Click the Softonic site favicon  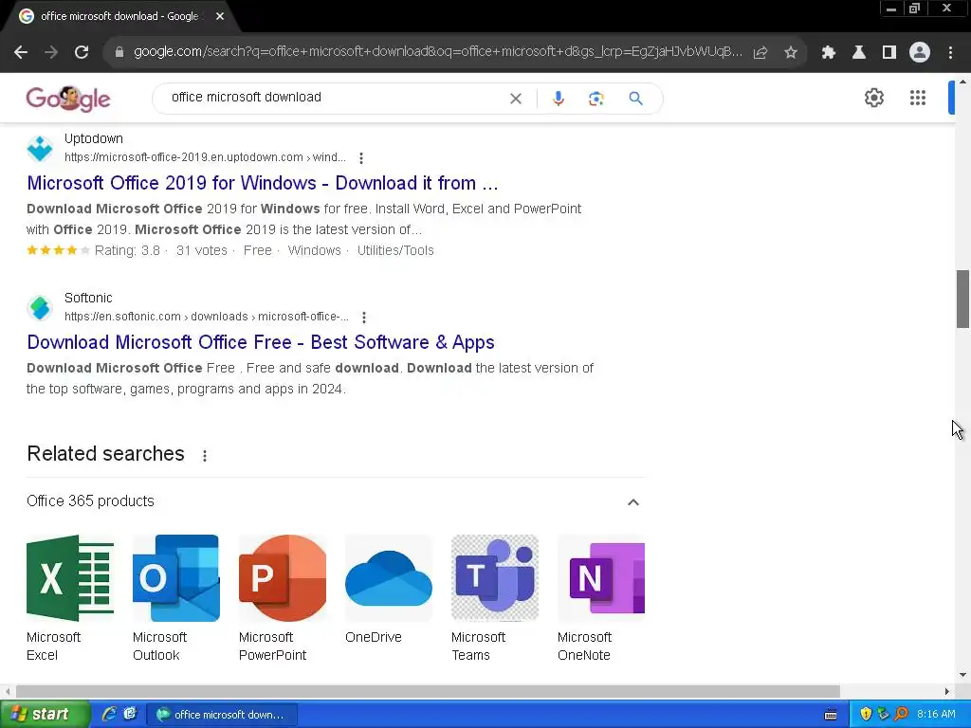40,307
